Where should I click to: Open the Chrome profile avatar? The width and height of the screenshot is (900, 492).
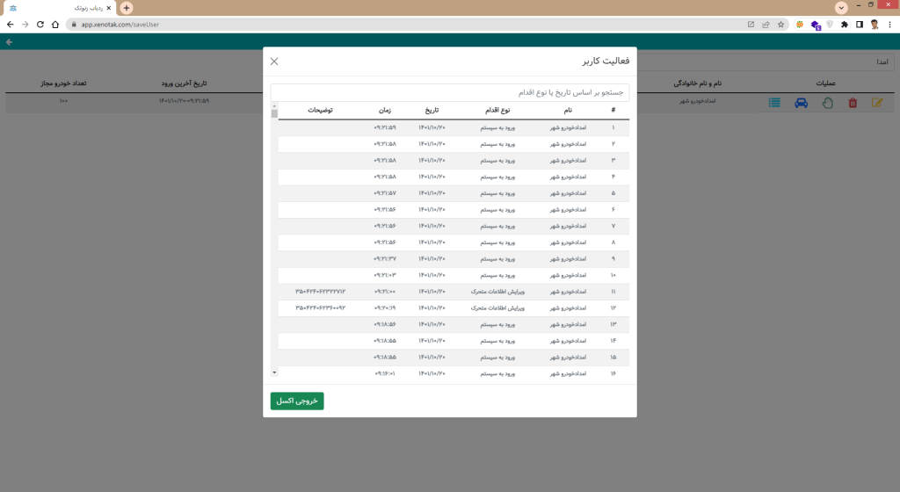[875, 24]
